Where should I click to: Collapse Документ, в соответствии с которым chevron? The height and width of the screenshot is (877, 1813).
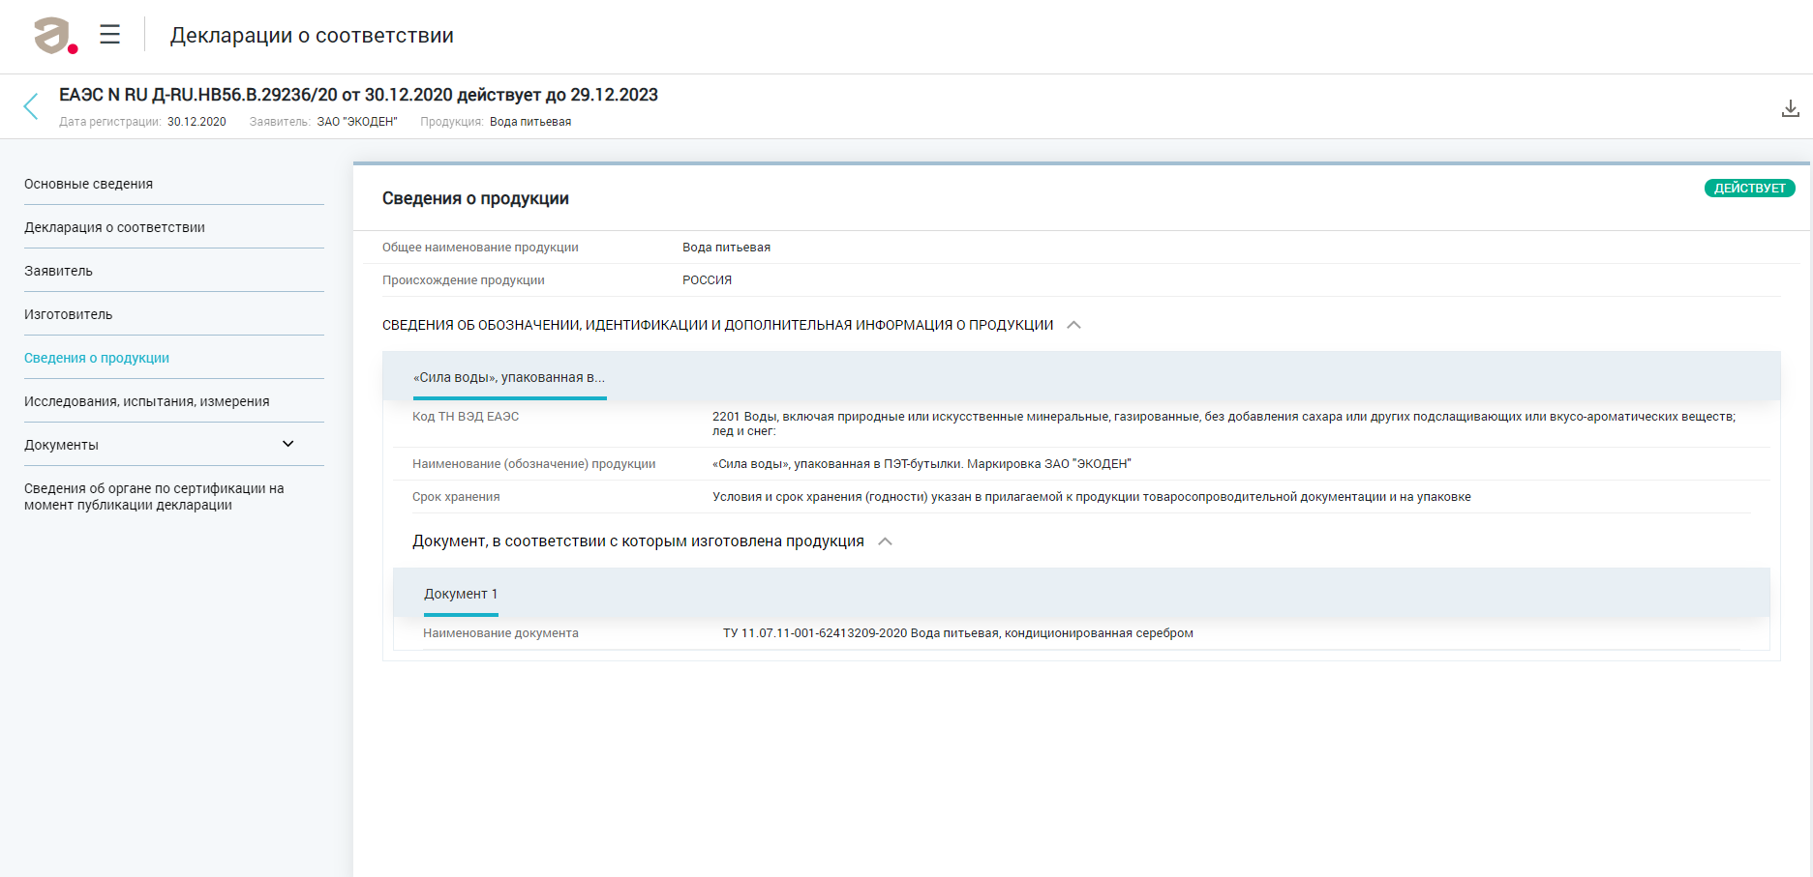click(x=885, y=541)
